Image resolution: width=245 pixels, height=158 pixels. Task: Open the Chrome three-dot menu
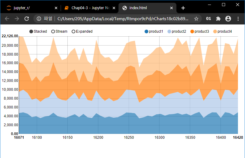(238, 19)
